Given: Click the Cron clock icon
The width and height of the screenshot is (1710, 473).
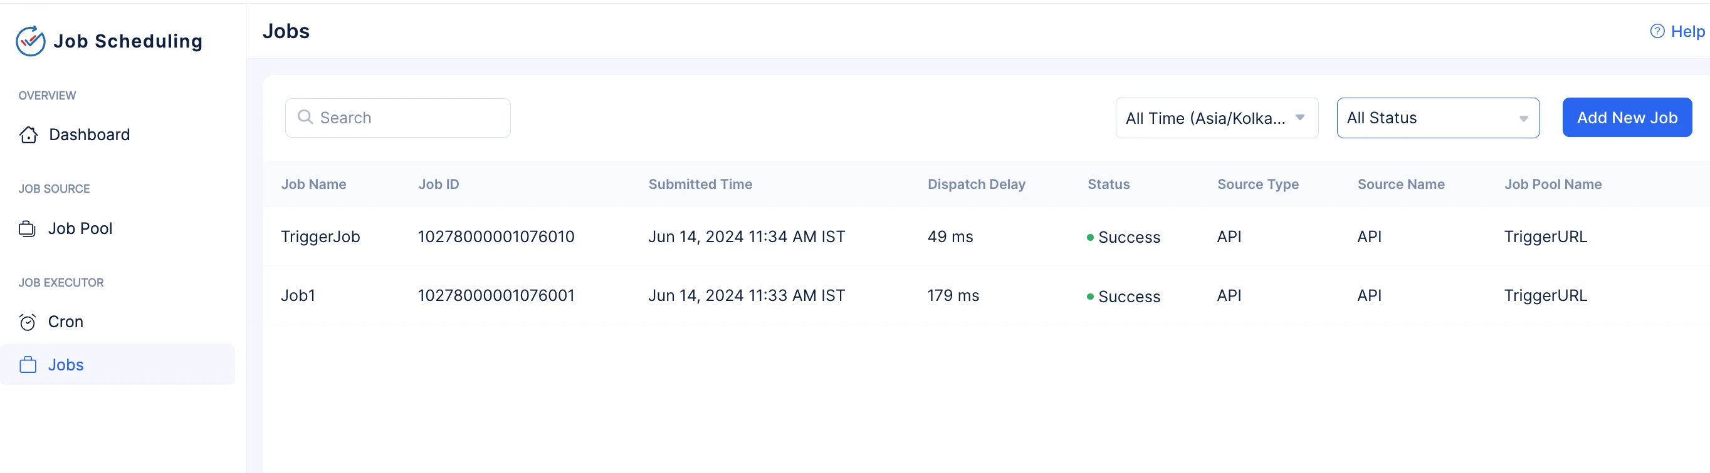Looking at the screenshot, I should pos(27,322).
